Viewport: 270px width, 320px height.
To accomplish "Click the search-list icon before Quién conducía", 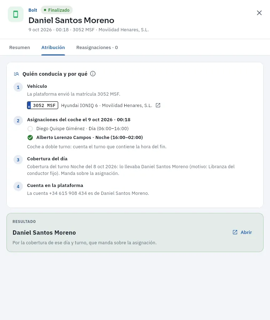I will (16, 74).
